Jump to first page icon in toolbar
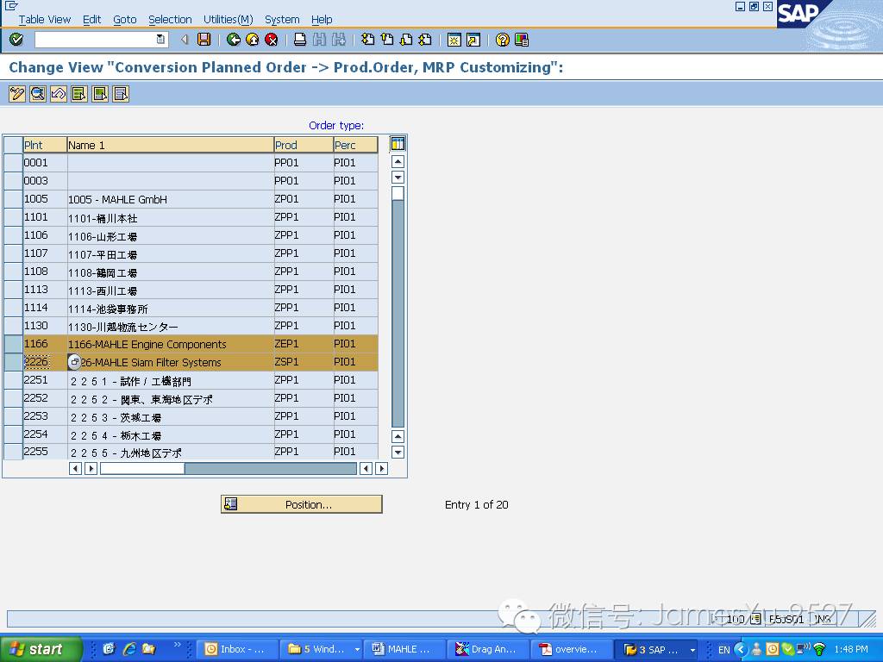Screen dimensions: 883x662 pyautogui.click(x=367, y=40)
